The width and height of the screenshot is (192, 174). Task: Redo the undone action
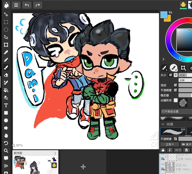tap(38, 5)
